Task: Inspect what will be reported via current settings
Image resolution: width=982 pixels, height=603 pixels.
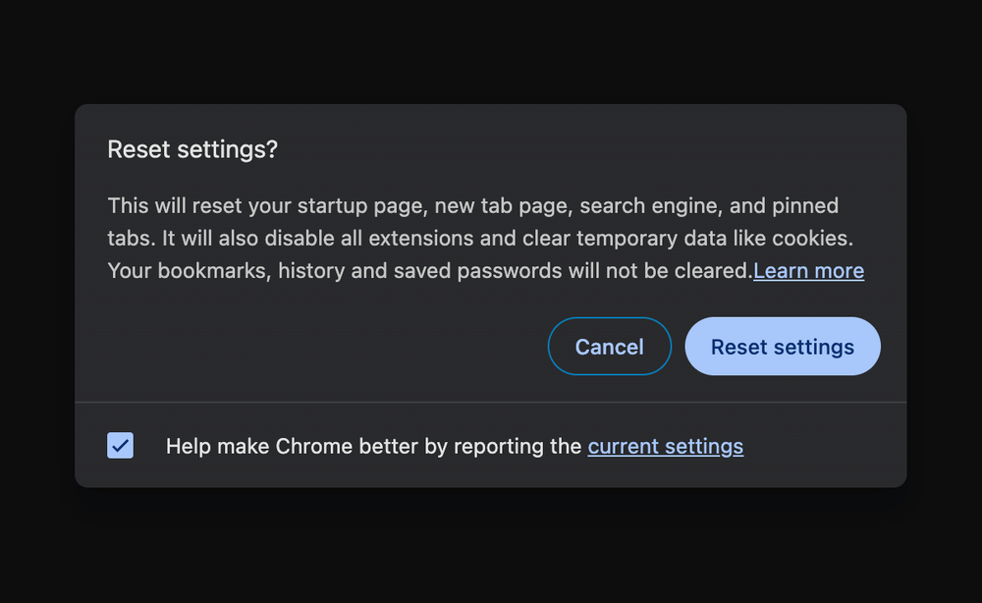Action: (x=665, y=446)
